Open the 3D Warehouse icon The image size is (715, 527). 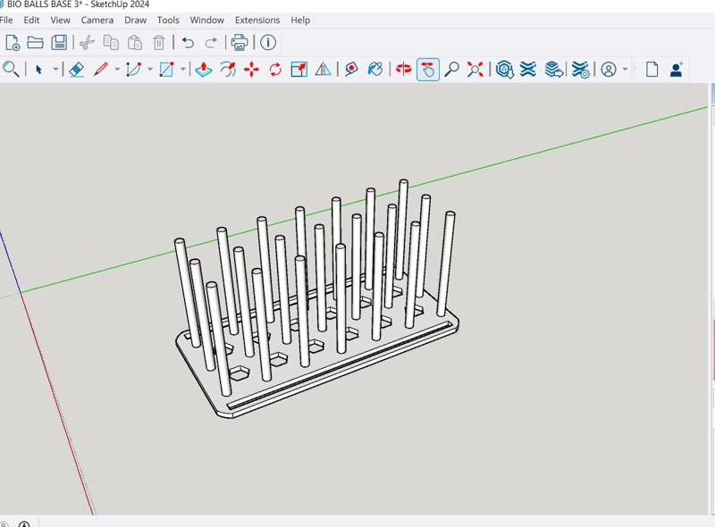[x=505, y=70]
